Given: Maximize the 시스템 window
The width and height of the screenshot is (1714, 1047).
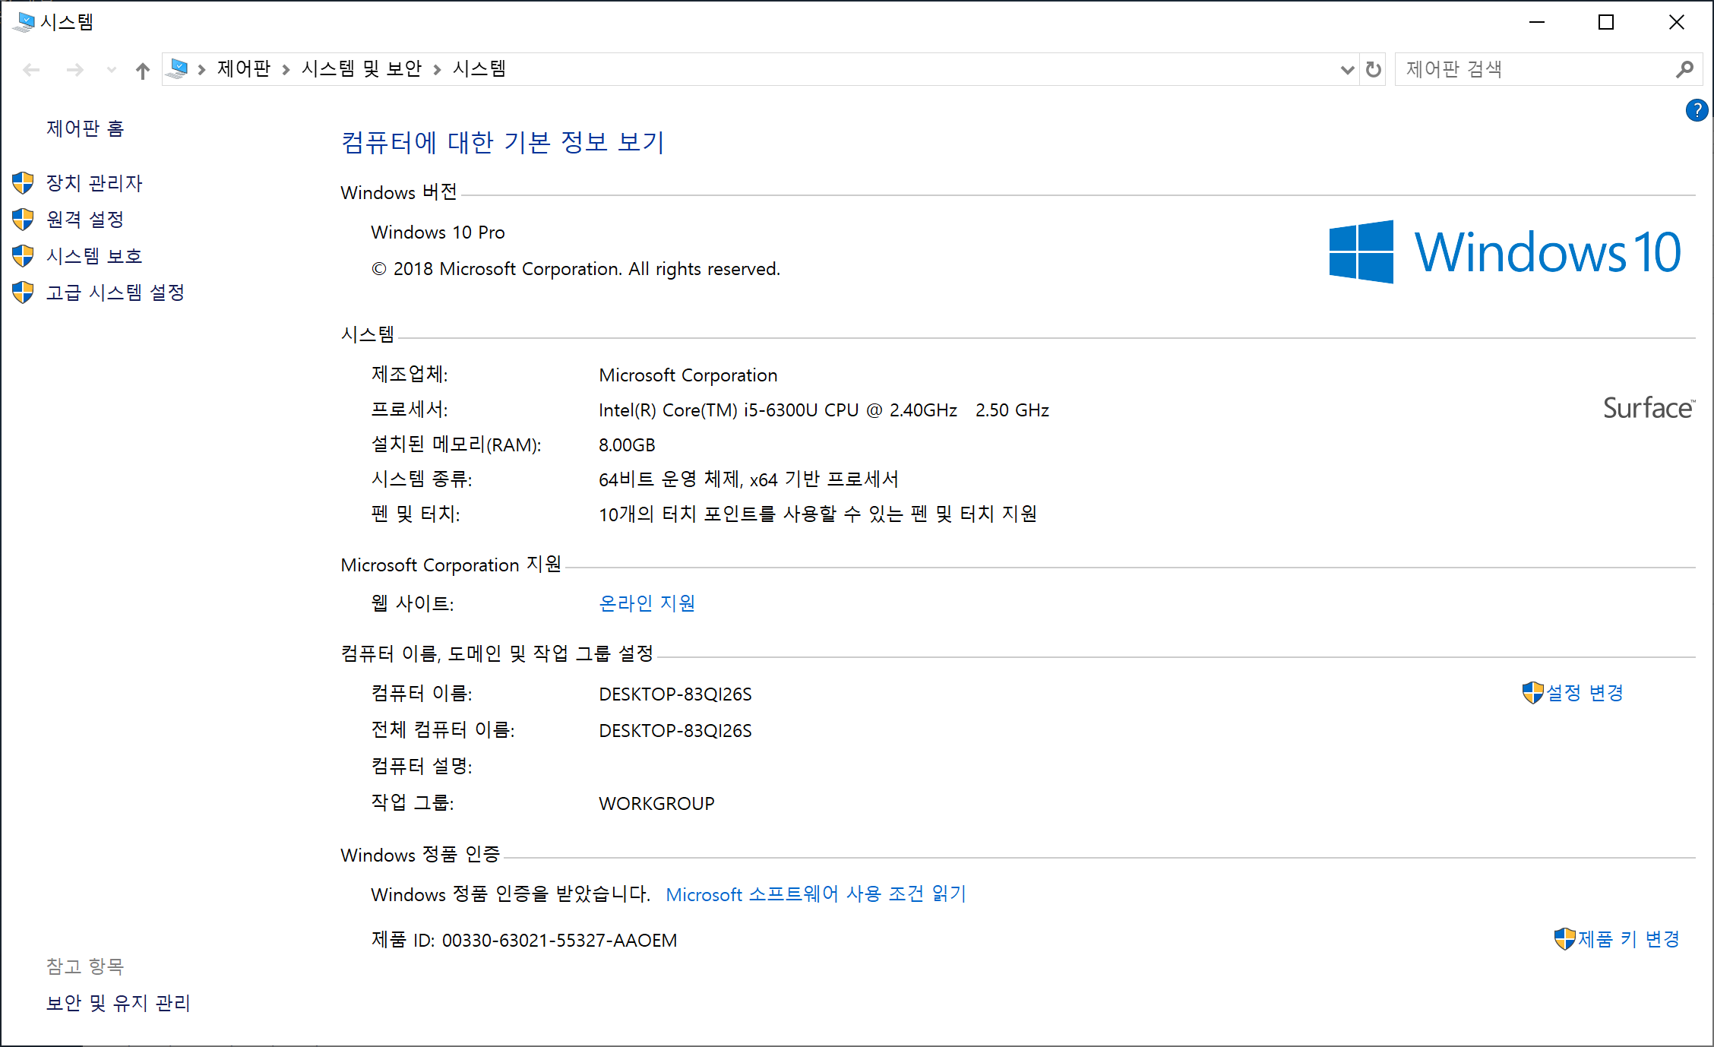Looking at the screenshot, I should (1606, 22).
